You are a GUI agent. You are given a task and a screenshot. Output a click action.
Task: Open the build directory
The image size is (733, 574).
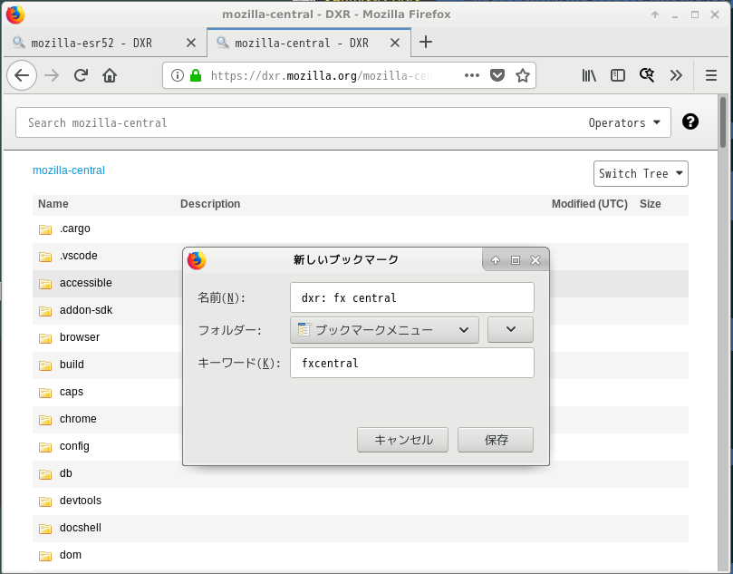coord(72,365)
